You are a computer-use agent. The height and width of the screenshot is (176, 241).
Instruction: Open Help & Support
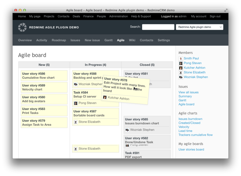click(x=141, y=16)
